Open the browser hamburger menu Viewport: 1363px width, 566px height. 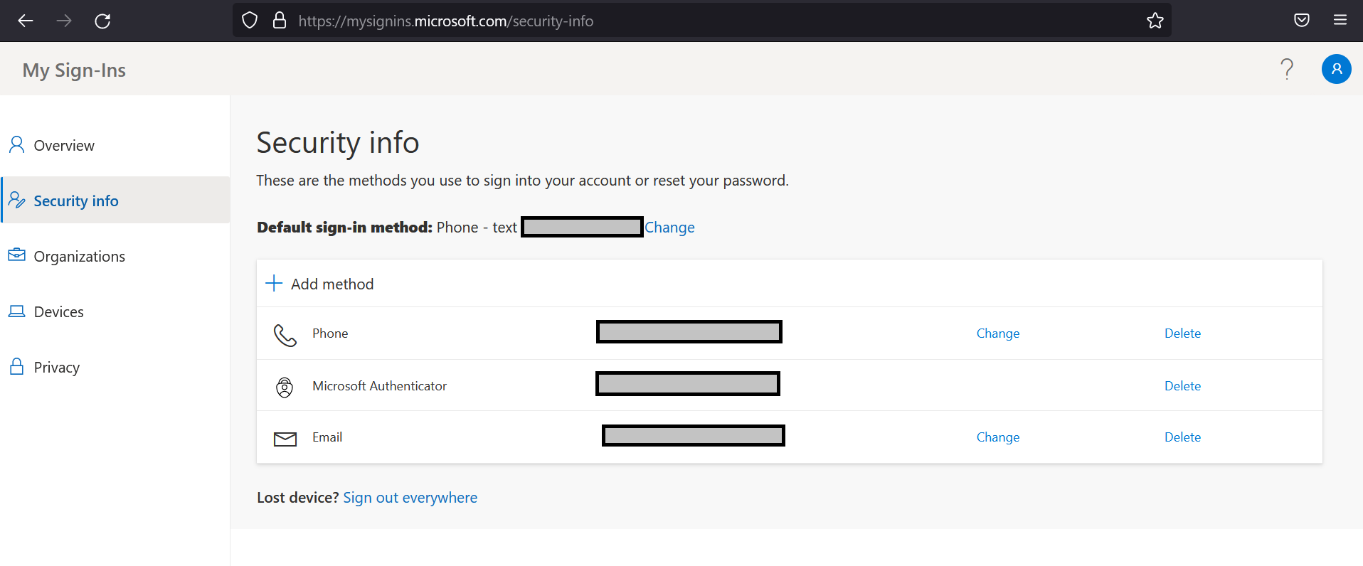click(x=1340, y=20)
